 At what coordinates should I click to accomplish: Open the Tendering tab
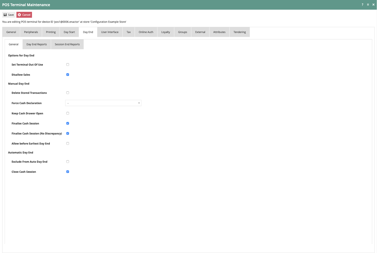(x=240, y=32)
